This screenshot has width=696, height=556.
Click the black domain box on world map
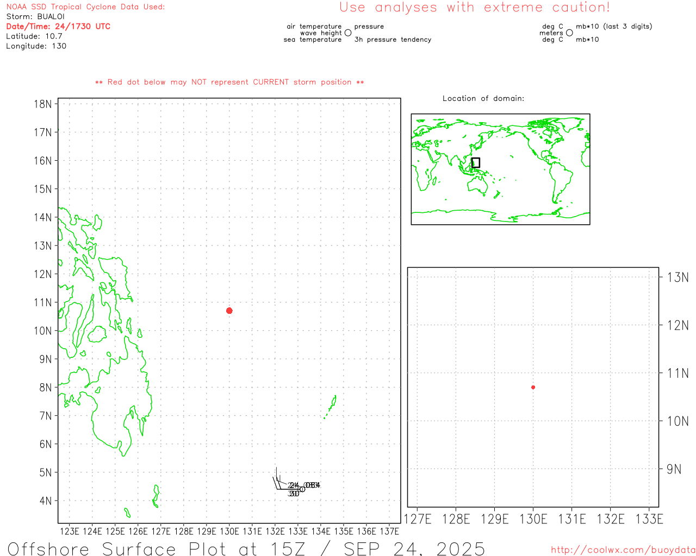(476, 163)
